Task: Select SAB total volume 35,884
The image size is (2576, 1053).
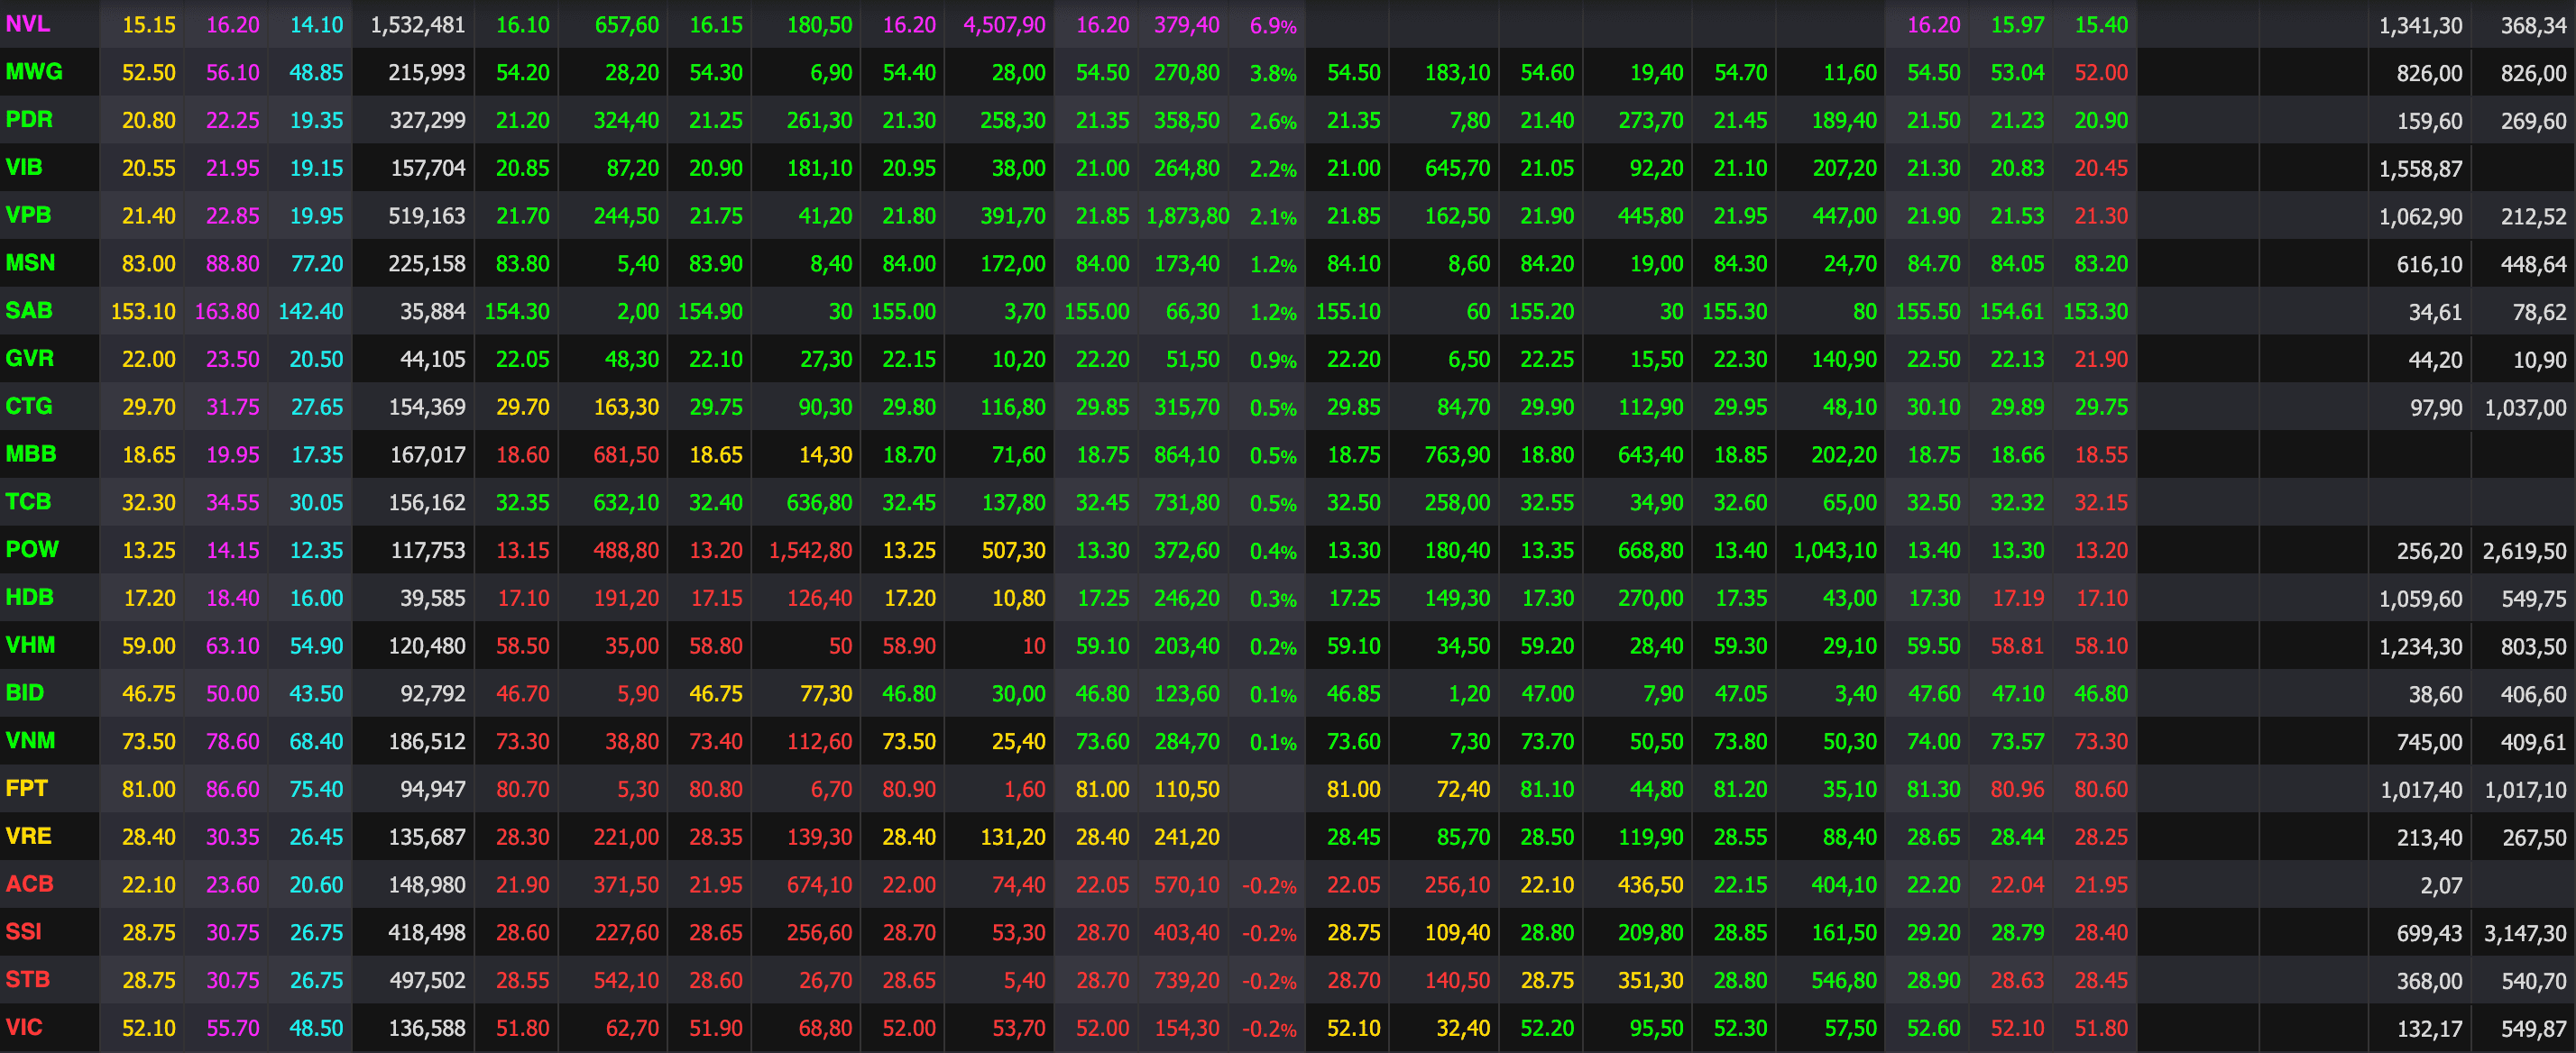Action: click(x=433, y=311)
